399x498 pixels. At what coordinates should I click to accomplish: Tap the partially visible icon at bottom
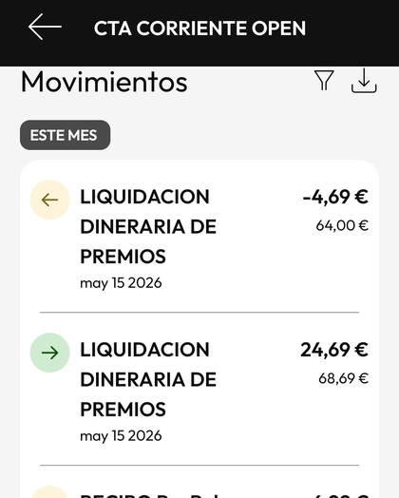point(49,492)
